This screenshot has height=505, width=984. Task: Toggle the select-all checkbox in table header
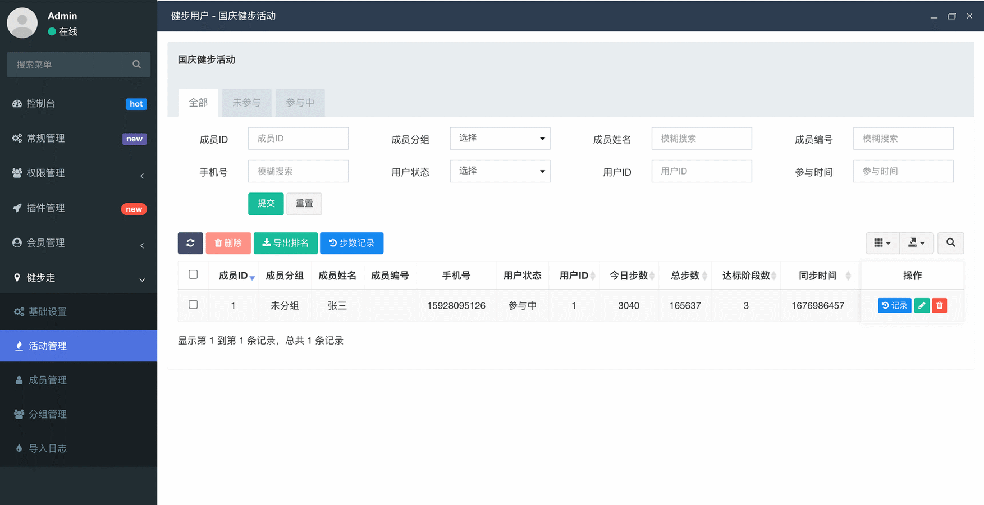193,274
